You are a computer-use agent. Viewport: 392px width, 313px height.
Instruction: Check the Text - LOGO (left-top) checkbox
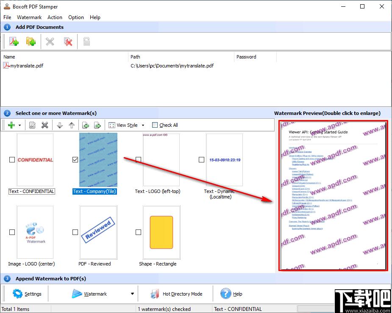[x=138, y=159]
